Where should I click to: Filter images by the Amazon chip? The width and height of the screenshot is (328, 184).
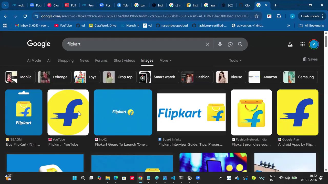(265, 77)
